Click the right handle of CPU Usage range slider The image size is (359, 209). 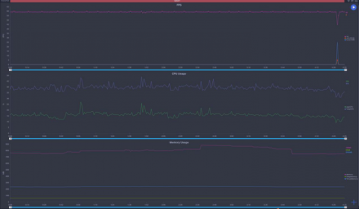(346, 139)
